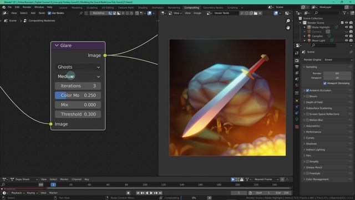Enable the Motion Blur checkbox

pyautogui.click(x=307, y=120)
